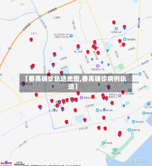Click the 黄姑塘 river label
This screenshot has width=152, height=166.
click(145, 63)
